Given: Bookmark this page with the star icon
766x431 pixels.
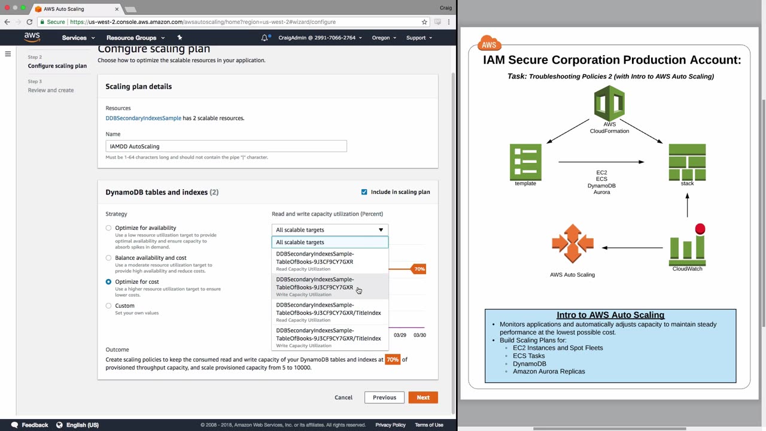Looking at the screenshot, I should pyautogui.click(x=424, y=22).
